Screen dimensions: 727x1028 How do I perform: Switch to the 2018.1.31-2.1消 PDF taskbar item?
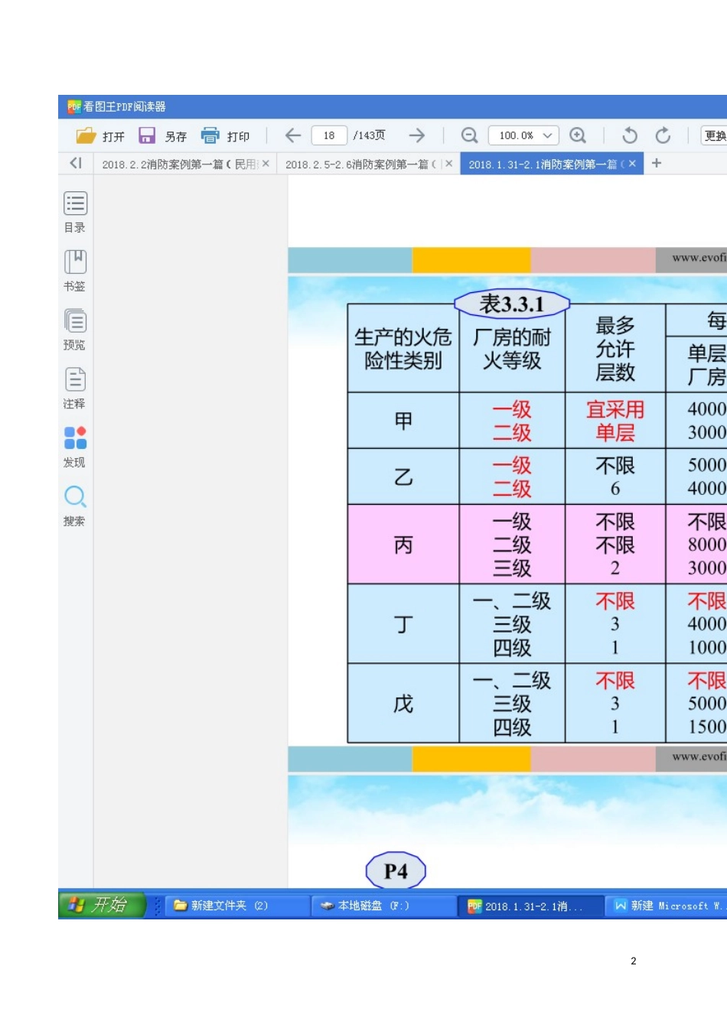(x=532, y=906)
